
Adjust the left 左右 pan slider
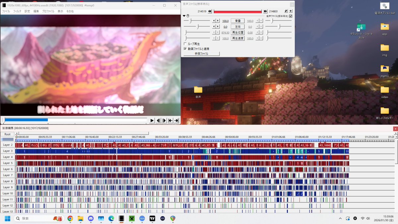tap(197, 27)
